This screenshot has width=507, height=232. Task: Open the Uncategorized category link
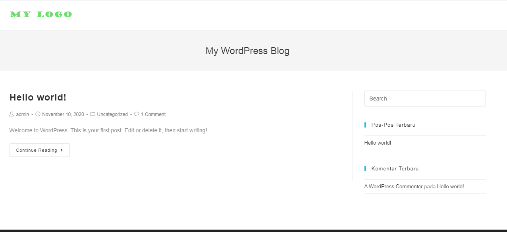pyautogui.click(x=112, y=114)
